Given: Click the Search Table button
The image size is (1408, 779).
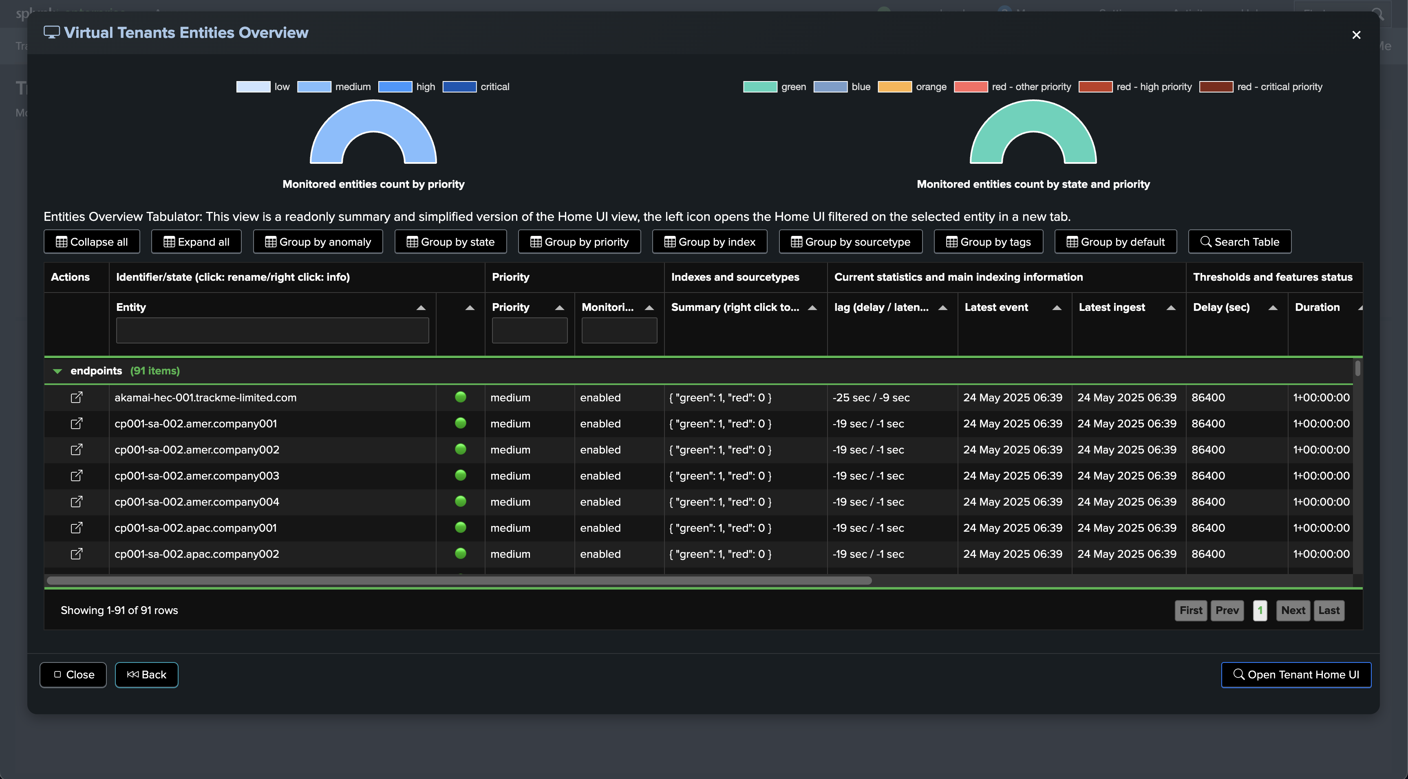Looking at the screenshot, I should 1239,242.
